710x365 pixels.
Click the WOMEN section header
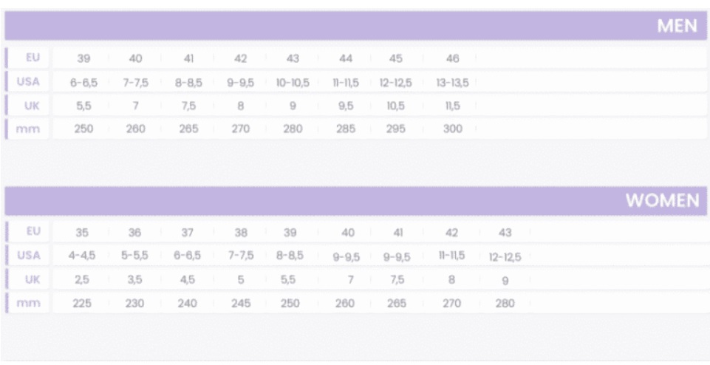point(355,201)
